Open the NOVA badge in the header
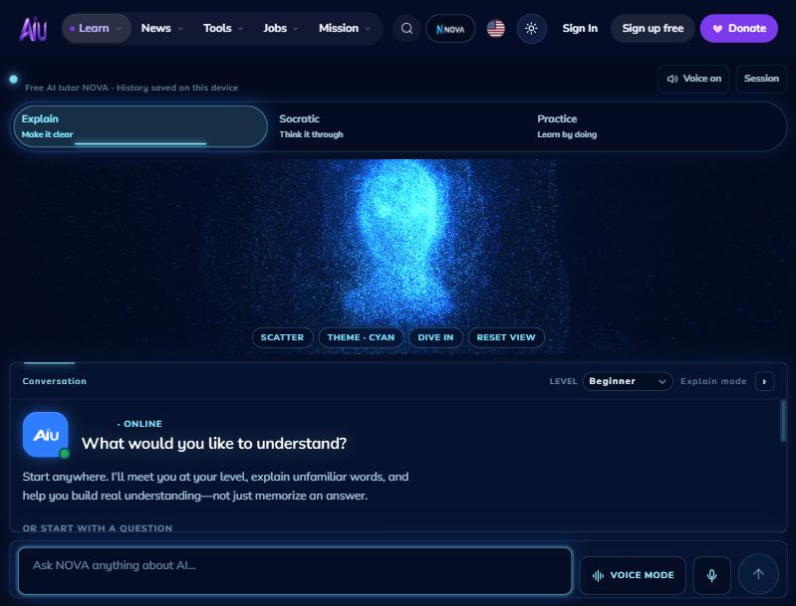The height and width of the screenshot is (606, 796). 450,29
